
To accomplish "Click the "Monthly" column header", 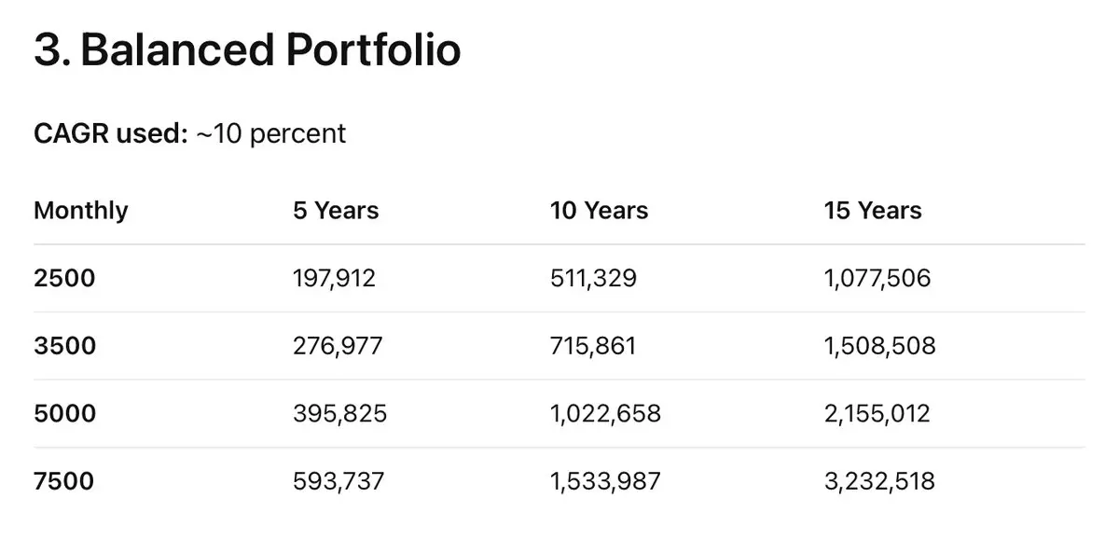I will click(80, 210).
